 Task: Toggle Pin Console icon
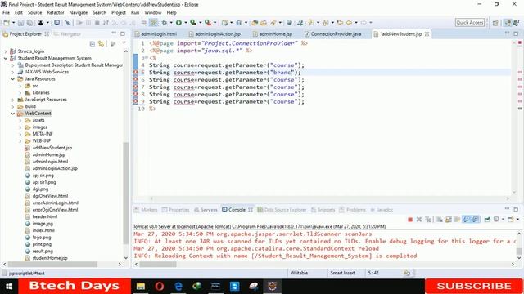(487, 220)
